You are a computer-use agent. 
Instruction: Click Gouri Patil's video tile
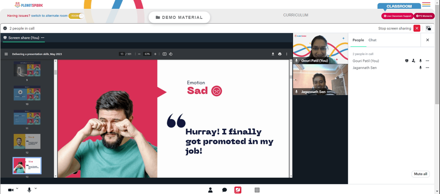tap(320, 48)
